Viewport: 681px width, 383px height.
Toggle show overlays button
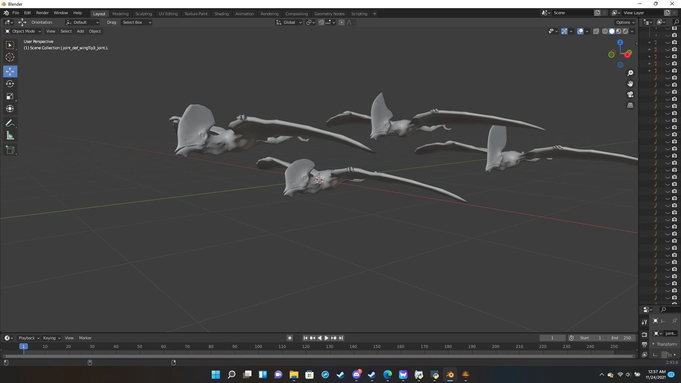pos(580,31)
